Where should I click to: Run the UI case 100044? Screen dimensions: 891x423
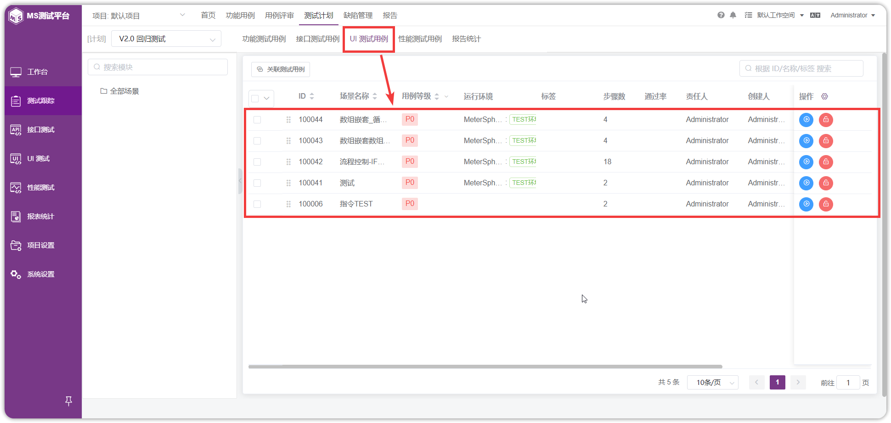click(806, 120)
